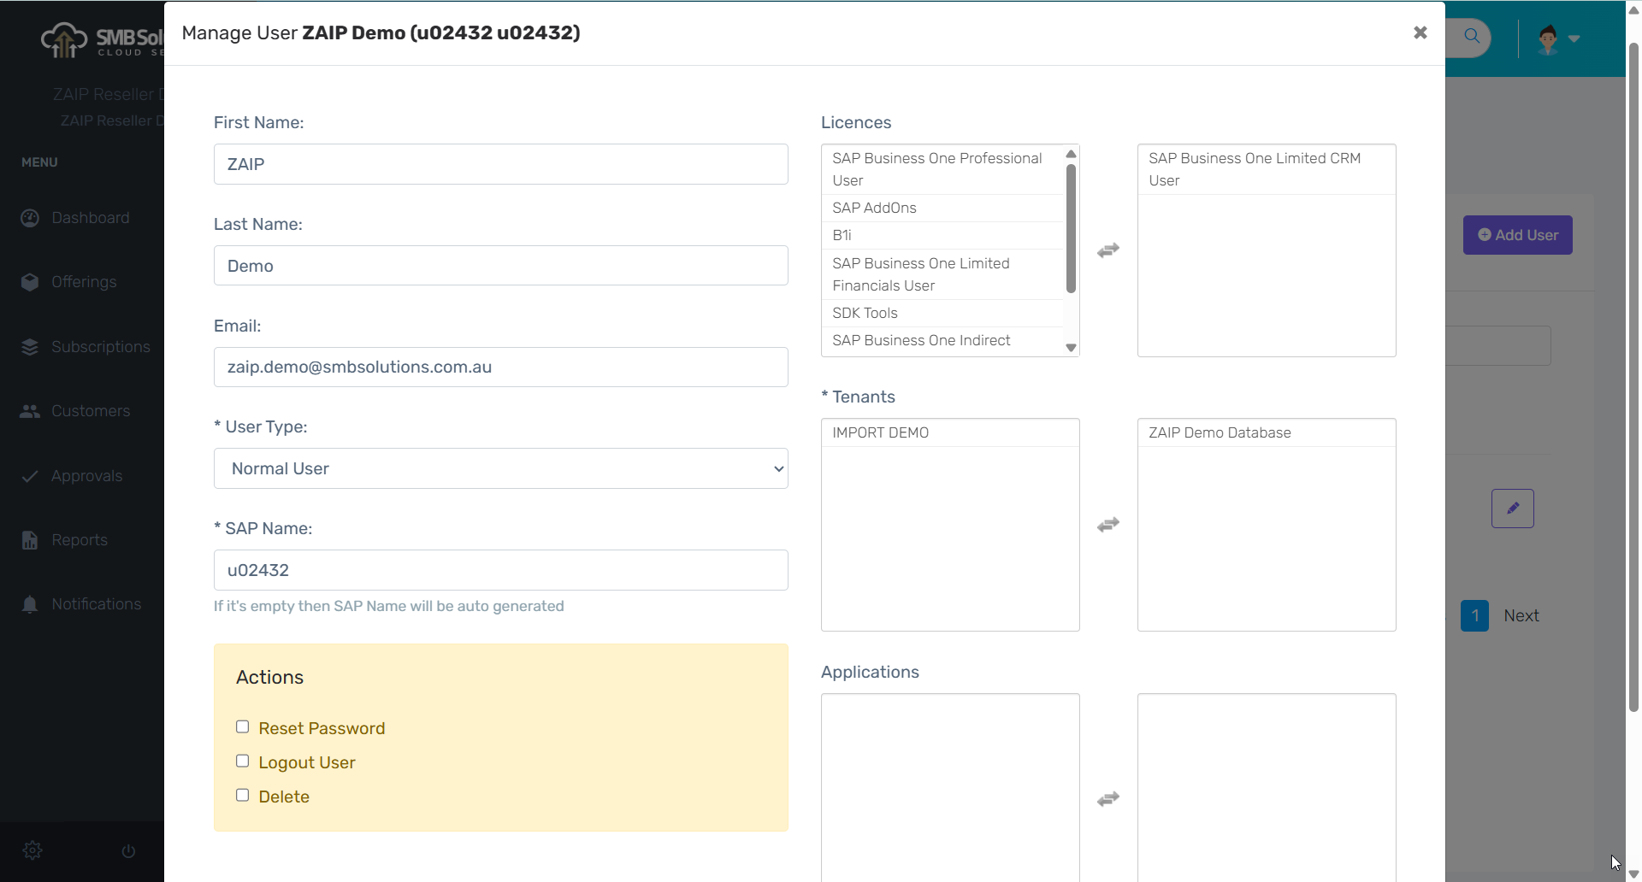The width and height of the screenshot is (1642, 882).
Task: Click the Add User button
Action: point(1518,235)
